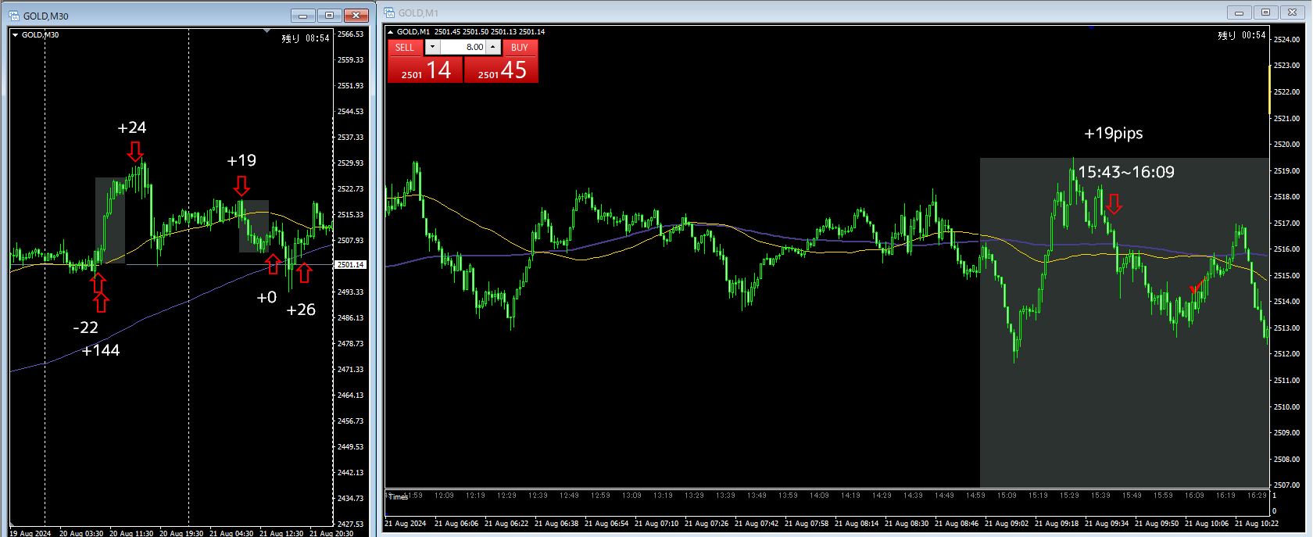The width and height of the screenshot is (1313, 537).
Task: Click the 残り 00:54 timer on M1 chart
Action: 1242,35
